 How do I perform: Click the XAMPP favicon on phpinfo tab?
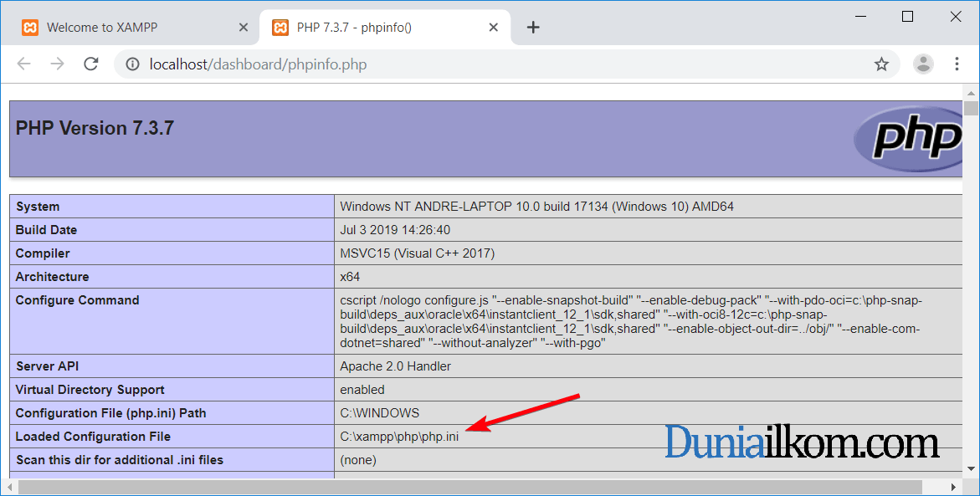[280, 27]
